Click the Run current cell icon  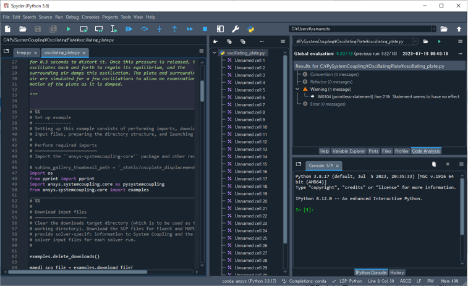(83, 29)
